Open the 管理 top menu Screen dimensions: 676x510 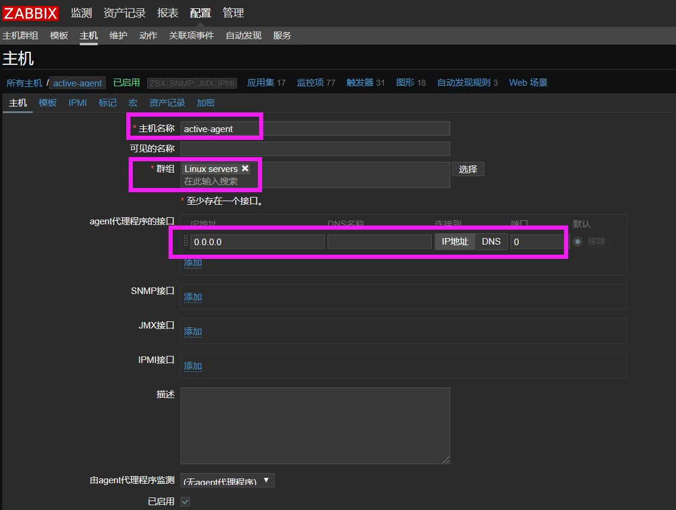(233, 13)
